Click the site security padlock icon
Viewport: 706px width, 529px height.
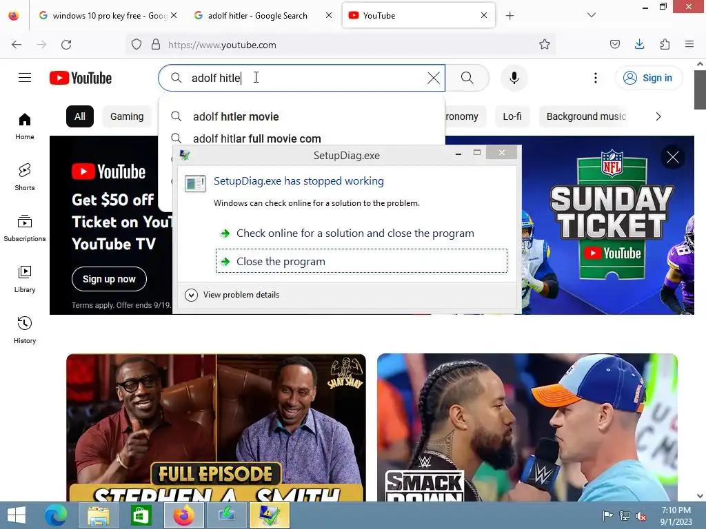pyautogui.click(x=156, y=45)
